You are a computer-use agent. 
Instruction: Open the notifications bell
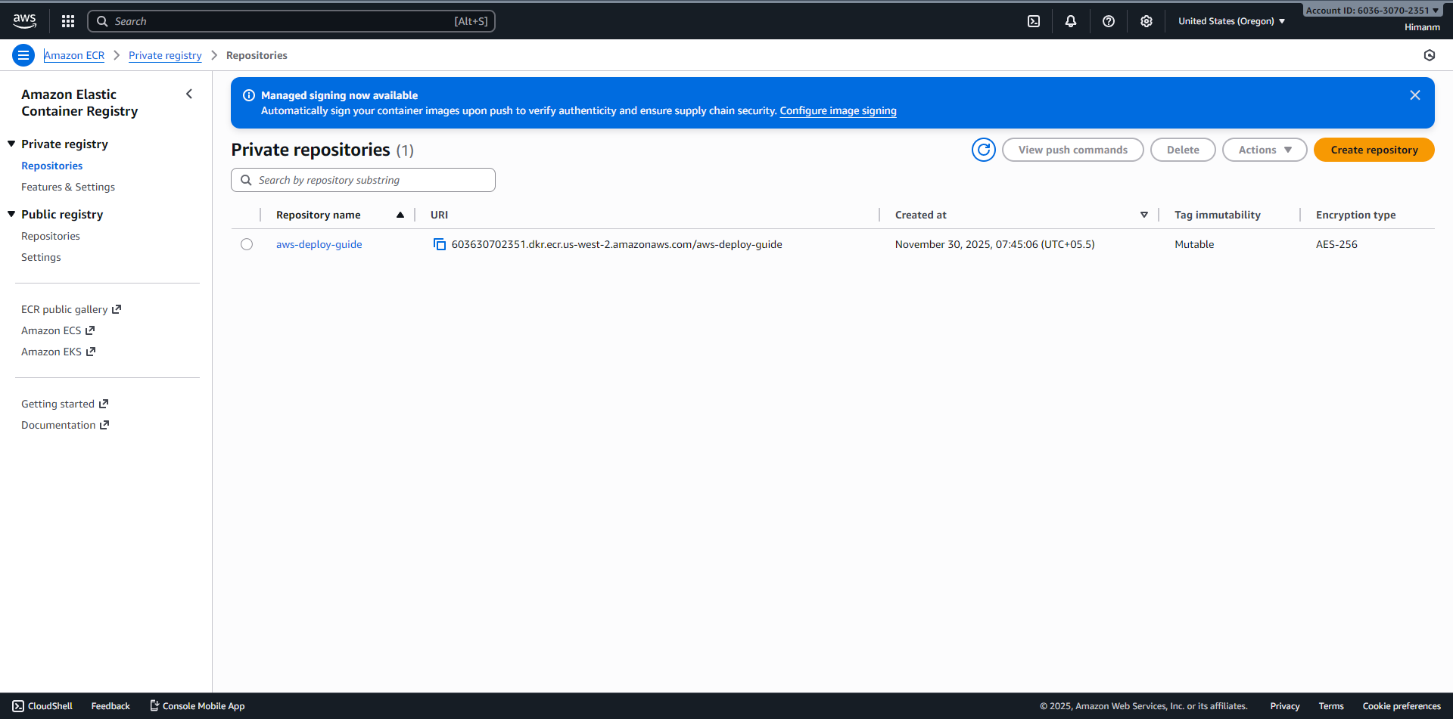click(x=1071, y=21)
